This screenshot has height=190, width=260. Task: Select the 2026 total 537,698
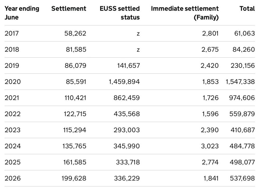point(242,178)
